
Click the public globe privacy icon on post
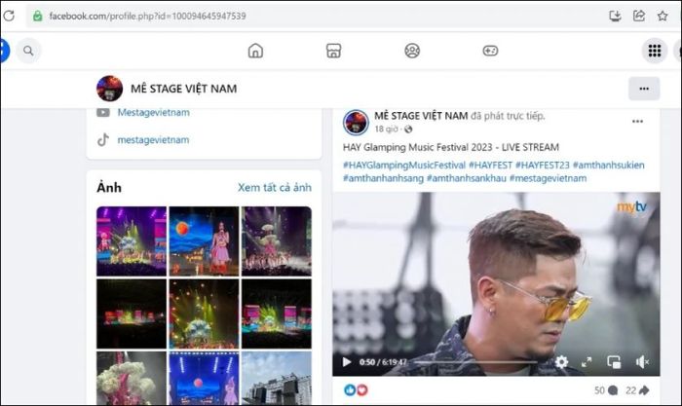[x=408, y=129]
